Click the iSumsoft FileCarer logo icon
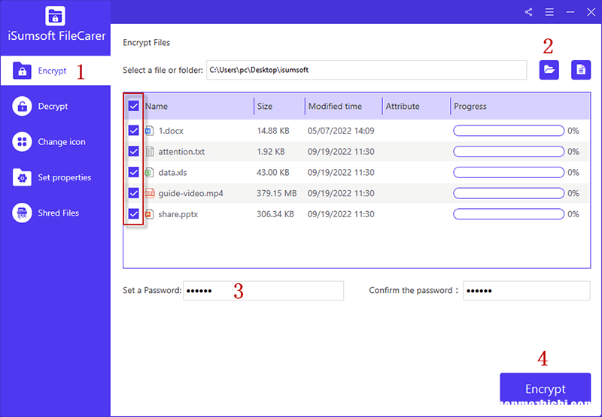The width and height of the screenshot is (602, 417). pos(55,16)
